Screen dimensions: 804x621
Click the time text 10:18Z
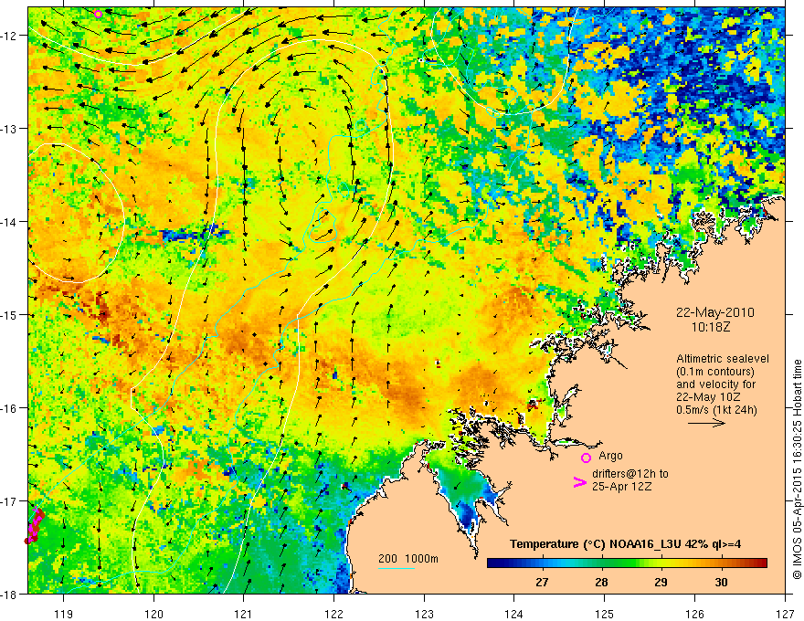[x=710, y=326]
